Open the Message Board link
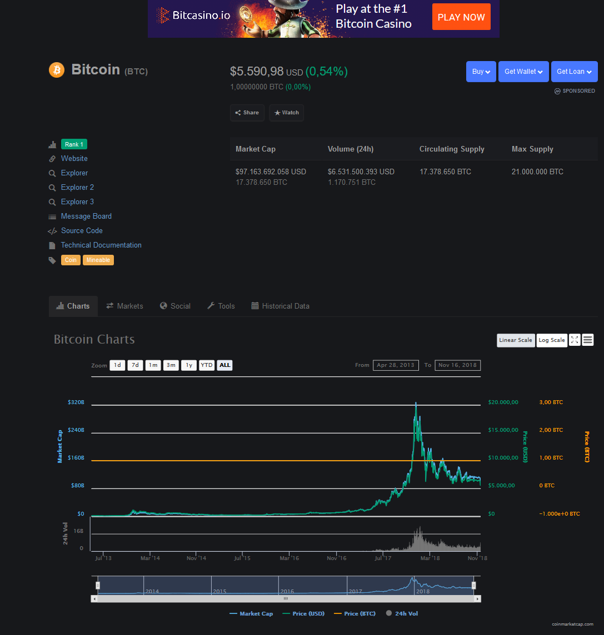The image size is (604, 635). (86, 216)
